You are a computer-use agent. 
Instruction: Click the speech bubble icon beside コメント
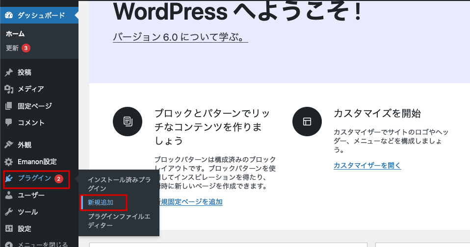[x=9, y=123]
